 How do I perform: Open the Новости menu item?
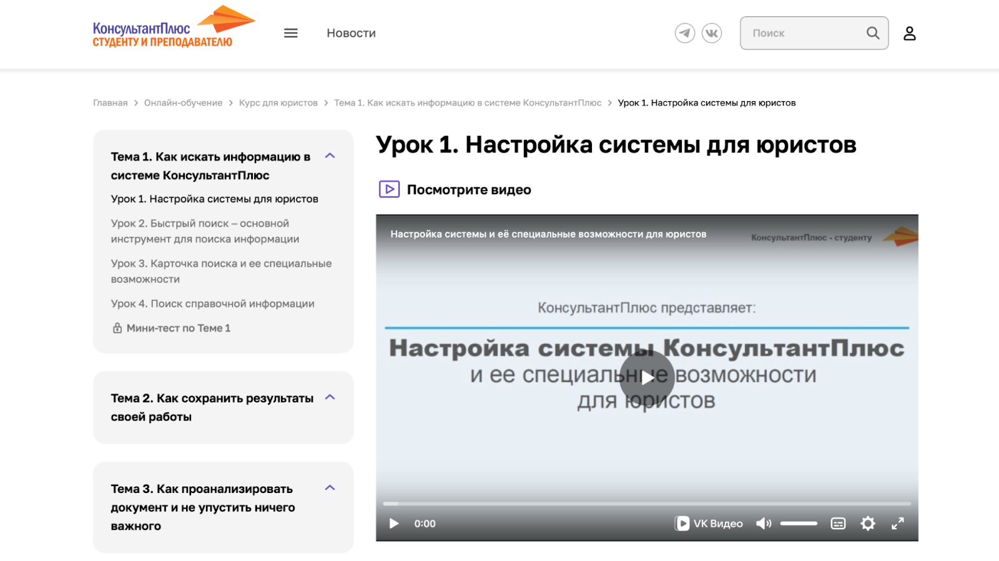[352, 33]
